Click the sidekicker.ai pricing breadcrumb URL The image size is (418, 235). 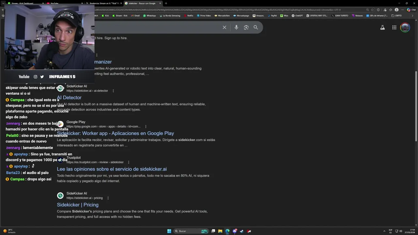click(85, 198)
